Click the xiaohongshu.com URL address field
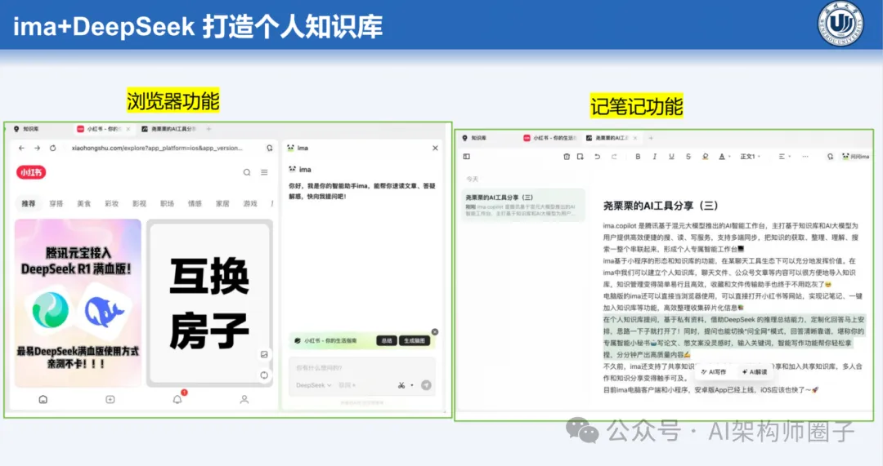 158,149
